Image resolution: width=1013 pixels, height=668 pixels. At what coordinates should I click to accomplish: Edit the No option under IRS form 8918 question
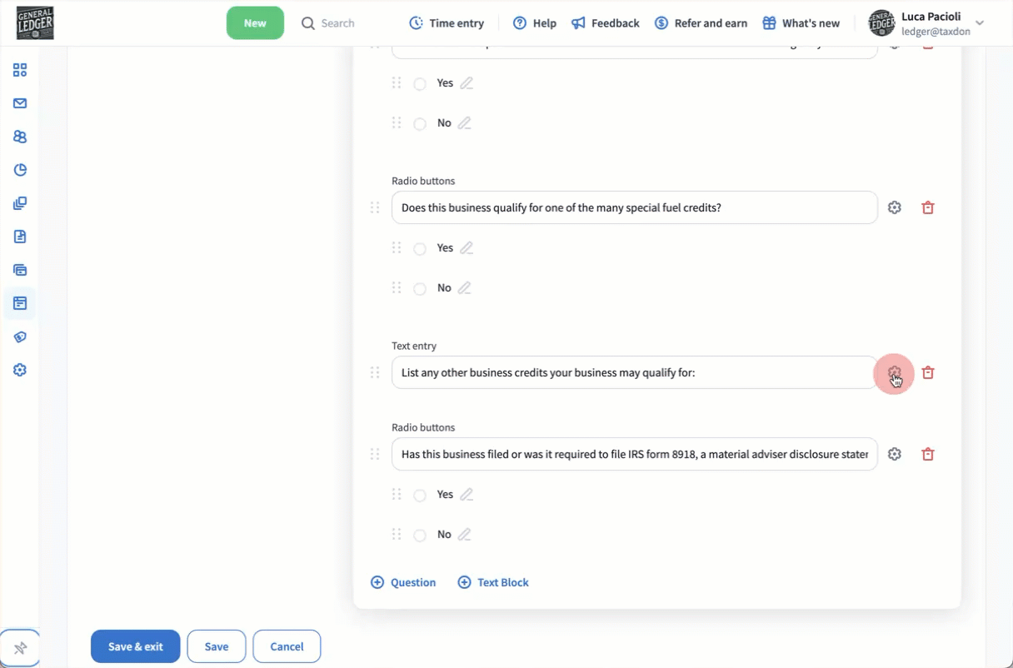pos(464,535)
